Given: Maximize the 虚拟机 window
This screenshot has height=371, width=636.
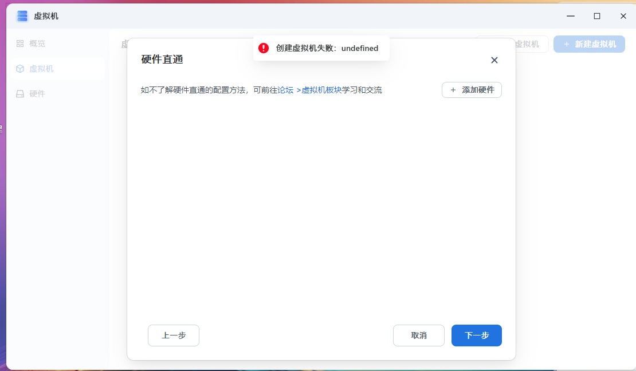Looking at the screenshot, I should coord(597,16).
